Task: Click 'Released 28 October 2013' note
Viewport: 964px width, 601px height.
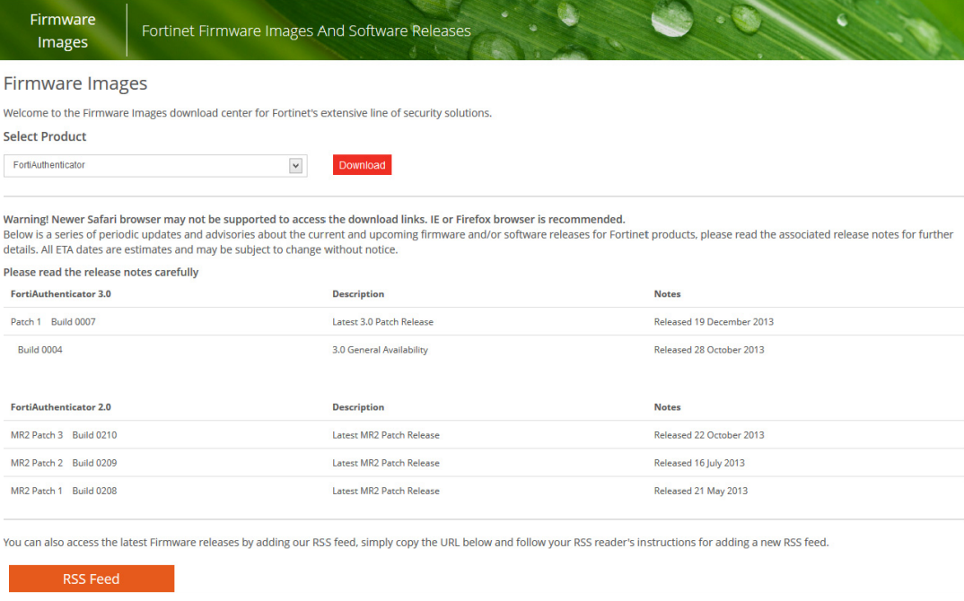Action: [709, 350]
